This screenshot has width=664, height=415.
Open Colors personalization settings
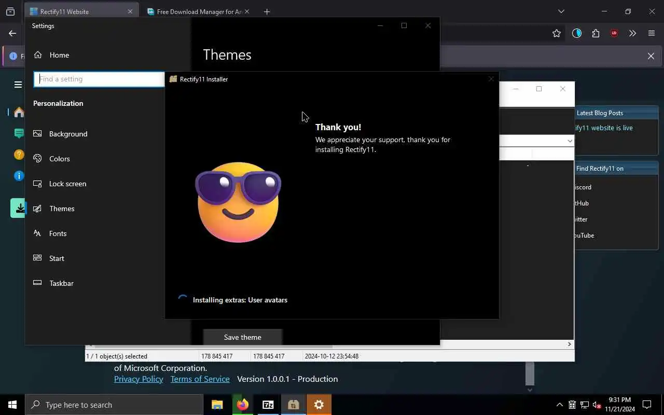[59, 159]
